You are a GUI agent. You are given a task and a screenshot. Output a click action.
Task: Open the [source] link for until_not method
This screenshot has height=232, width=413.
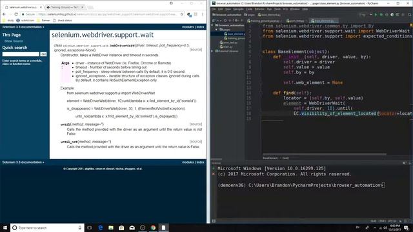tap(196, 142)
